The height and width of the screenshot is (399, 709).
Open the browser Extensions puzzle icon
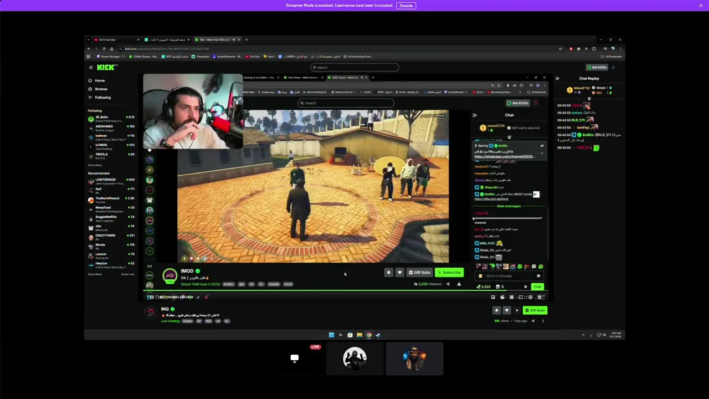click(x=594, y=49)
